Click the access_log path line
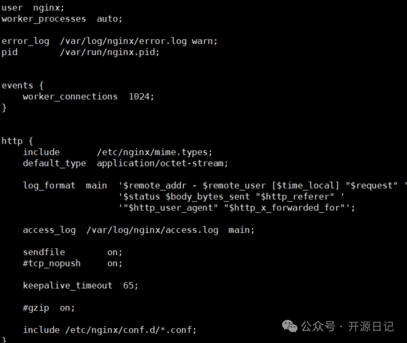The width and height of the screenshot is (407, 343). tap(139, 230)
